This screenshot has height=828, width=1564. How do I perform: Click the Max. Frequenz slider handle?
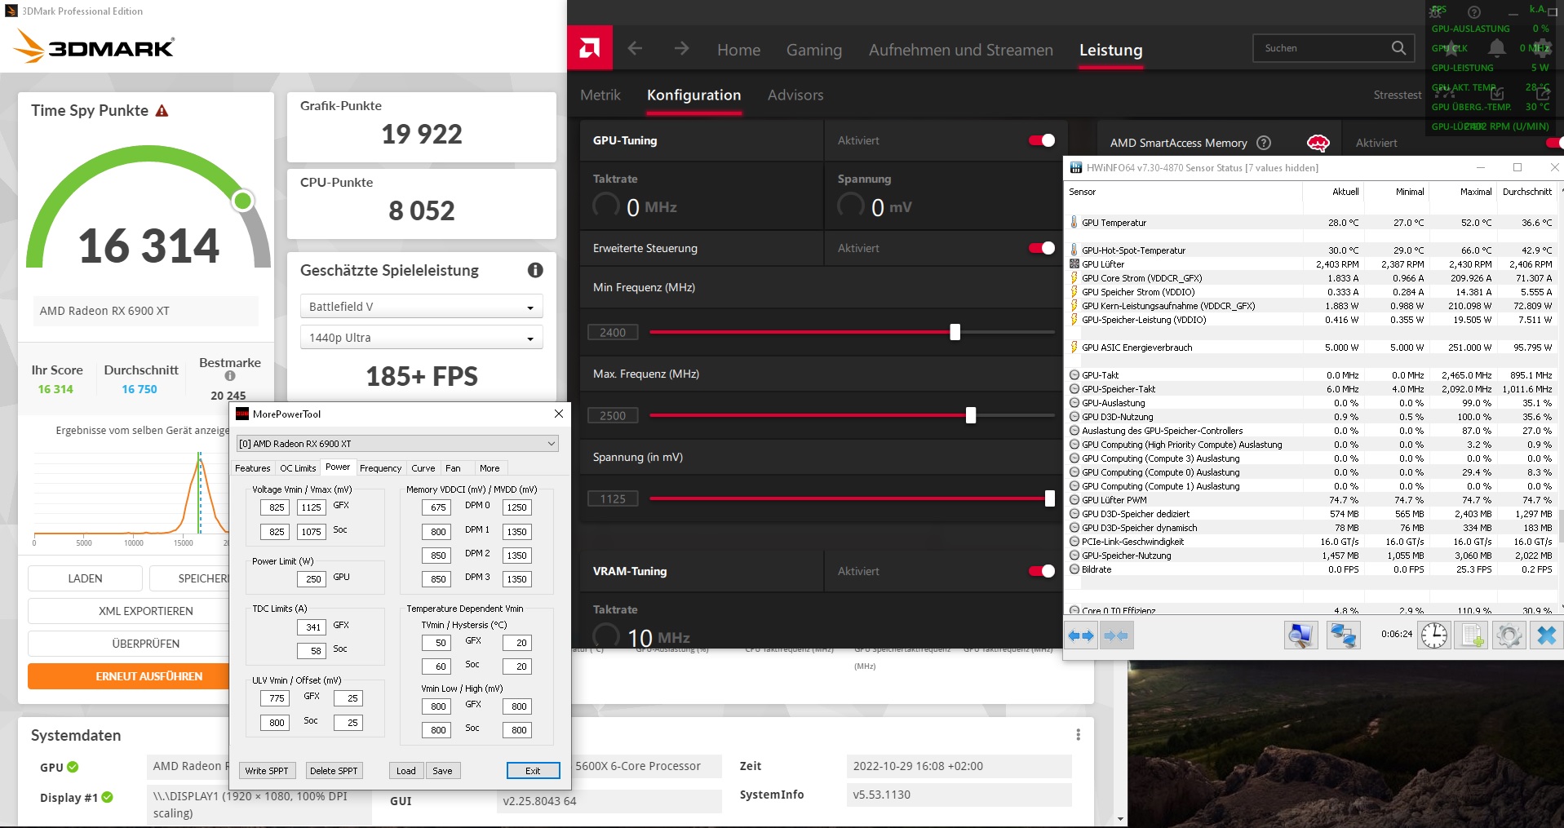(970, 415)
